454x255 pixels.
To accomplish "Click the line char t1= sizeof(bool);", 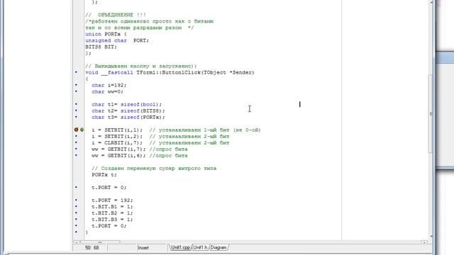I will click(126, 104).
